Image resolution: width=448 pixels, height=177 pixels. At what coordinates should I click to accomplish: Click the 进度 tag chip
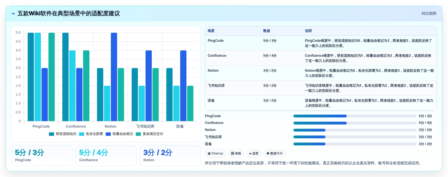point(254,154)
